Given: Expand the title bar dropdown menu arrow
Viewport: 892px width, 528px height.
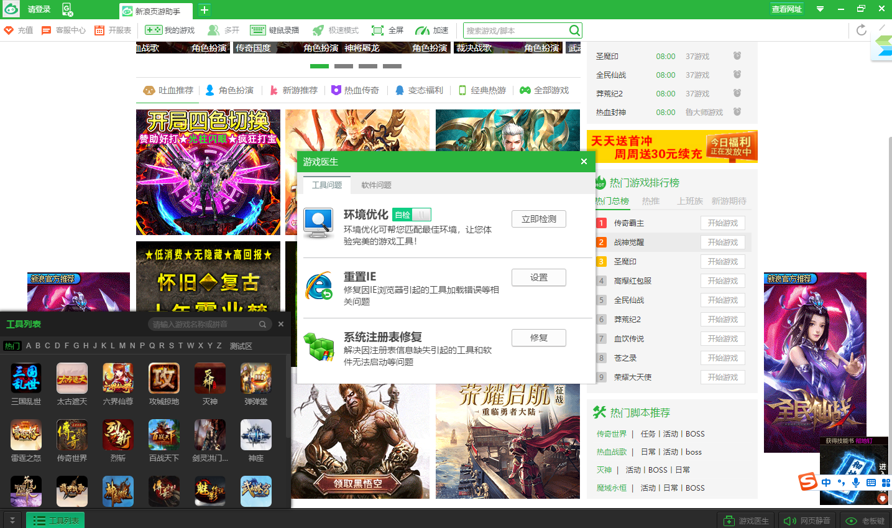Looking at the screenshot, I should (820, 9).
